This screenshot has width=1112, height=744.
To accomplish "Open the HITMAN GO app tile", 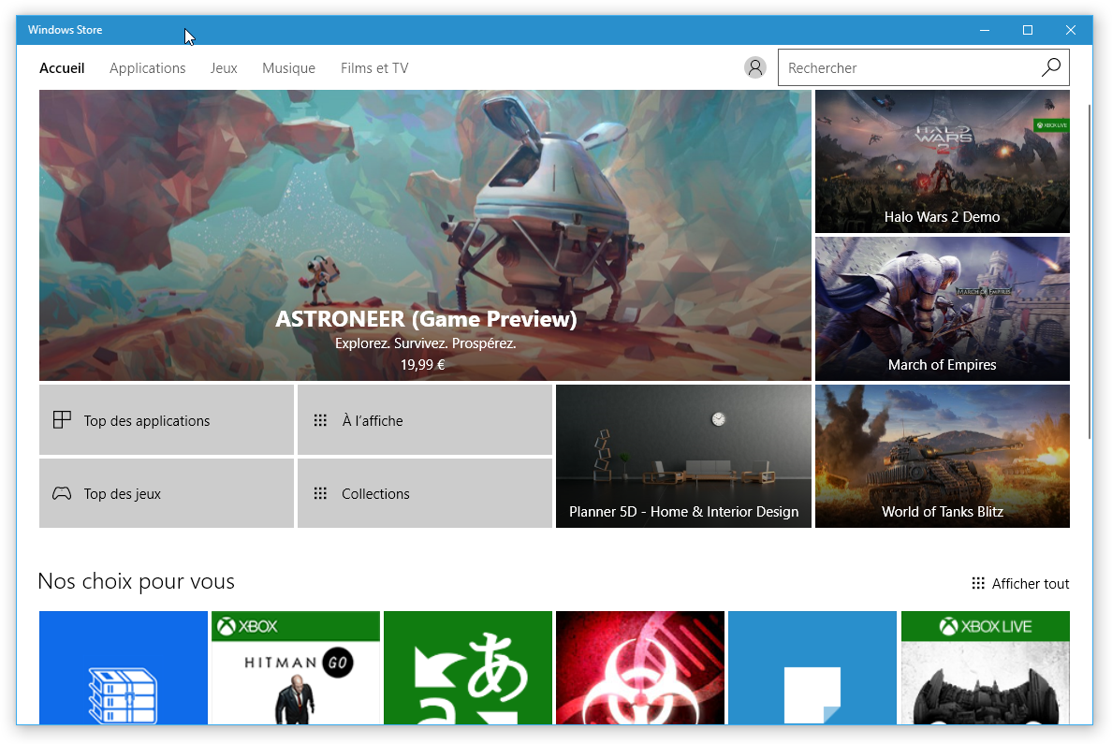I will (296, 667).
